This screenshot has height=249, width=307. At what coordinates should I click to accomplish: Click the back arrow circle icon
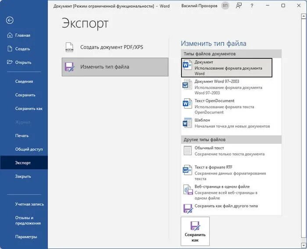pyautogui.click(x=10, y=20)
